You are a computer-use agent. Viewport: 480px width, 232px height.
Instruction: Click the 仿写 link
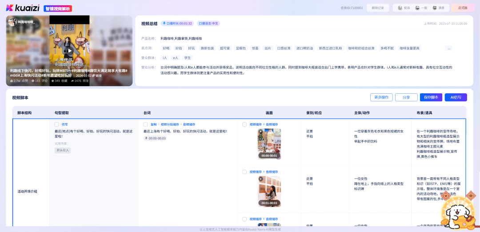pyautogui.click(x=65, y=124)
